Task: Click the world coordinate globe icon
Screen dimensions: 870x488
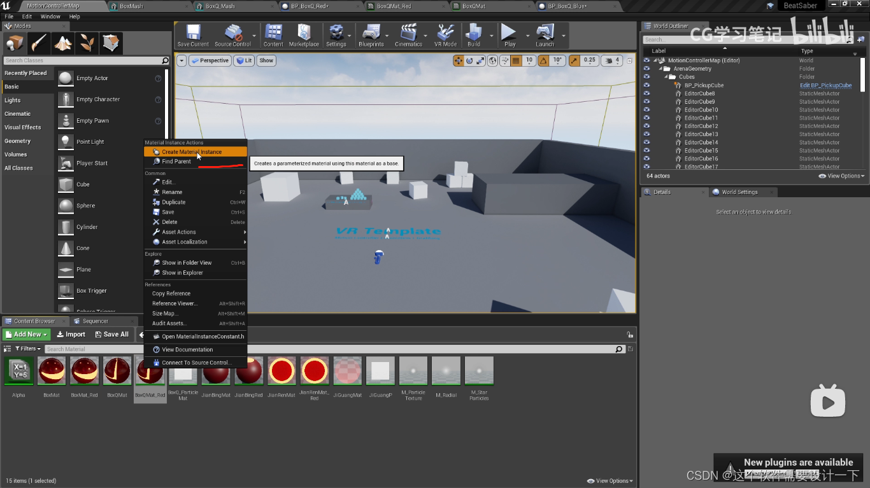Action: coord(493,60)
